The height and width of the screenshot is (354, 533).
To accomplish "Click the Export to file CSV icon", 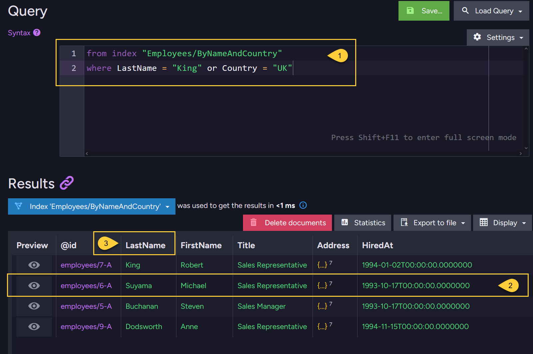I will point(404,222).
